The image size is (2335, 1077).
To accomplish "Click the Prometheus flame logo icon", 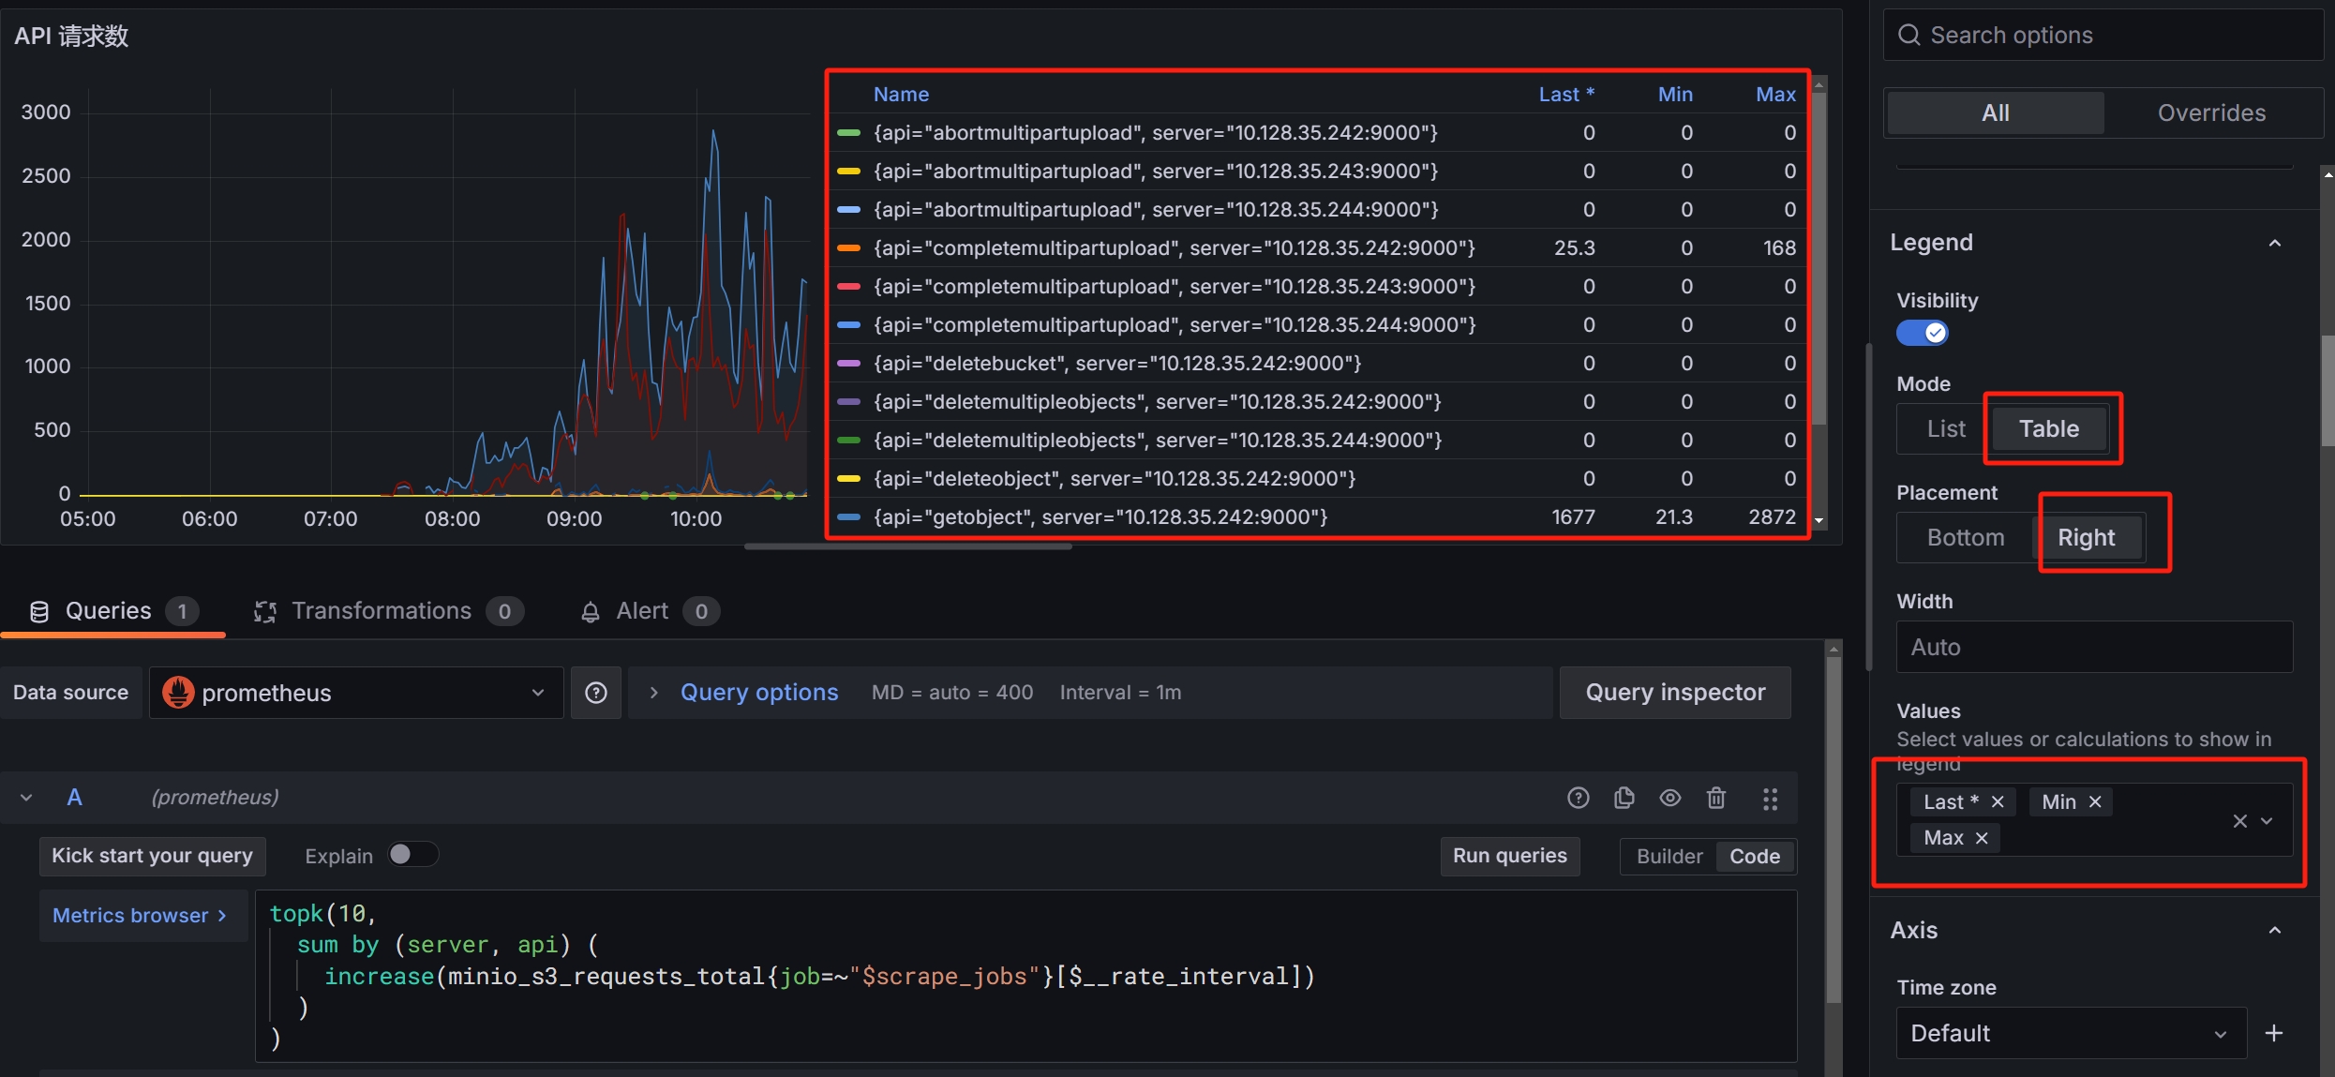I will pyautogui.click(x=178, y=693).
